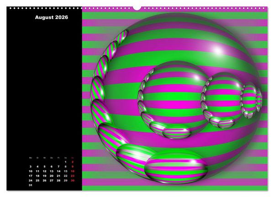Click the bright highlight on largest sphere
This screenshot has height=197, width=274.
217,51
